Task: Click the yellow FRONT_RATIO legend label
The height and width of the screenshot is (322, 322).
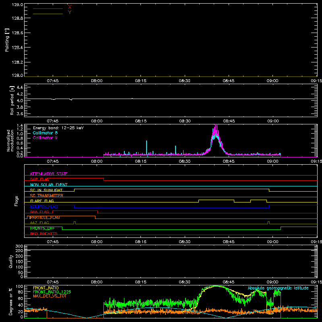Action: [46, 288]
